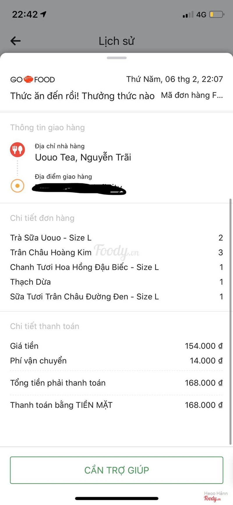Tap Chanh Tươi Hoa Hồng Đậu Biếc item

click(x=84, y=267)
